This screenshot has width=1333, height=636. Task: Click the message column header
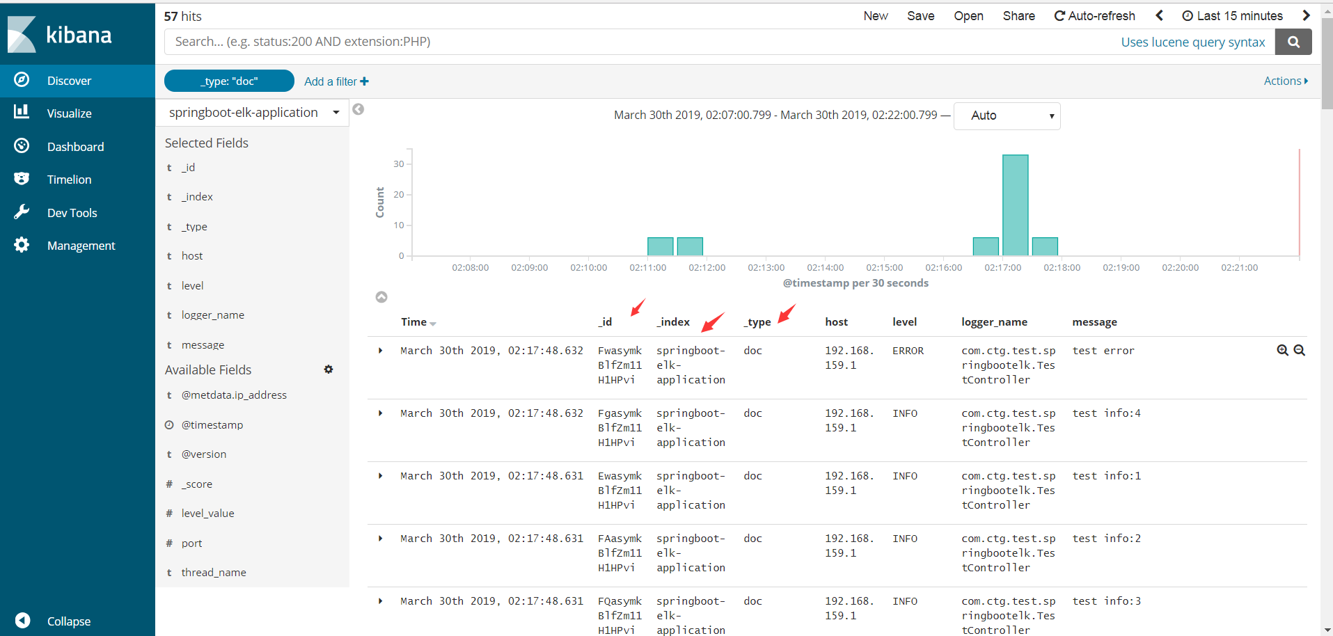tap(1094, 321)
